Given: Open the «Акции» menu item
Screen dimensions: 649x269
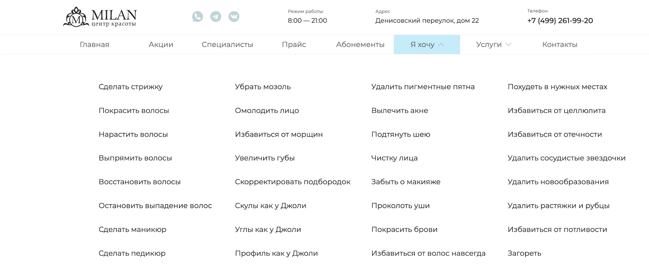Looking at the screenshot, I should (160, 44).
